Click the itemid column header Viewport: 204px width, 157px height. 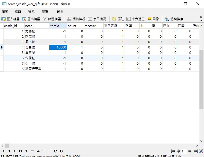[x=58, y=26]
